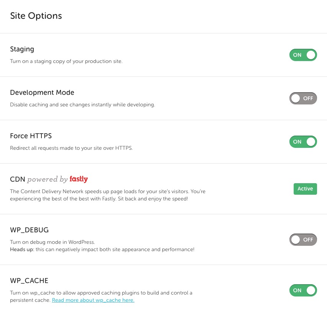Click the staging copy description text
Viewport: 327px width, 313px height.
click(66, 61)
